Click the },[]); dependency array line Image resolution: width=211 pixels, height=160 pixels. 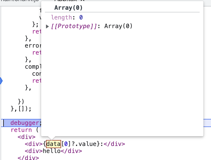(x=21, y=109)
